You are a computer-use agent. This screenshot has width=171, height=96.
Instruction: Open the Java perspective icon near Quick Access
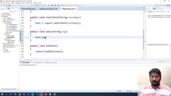[x=167, y=5]
